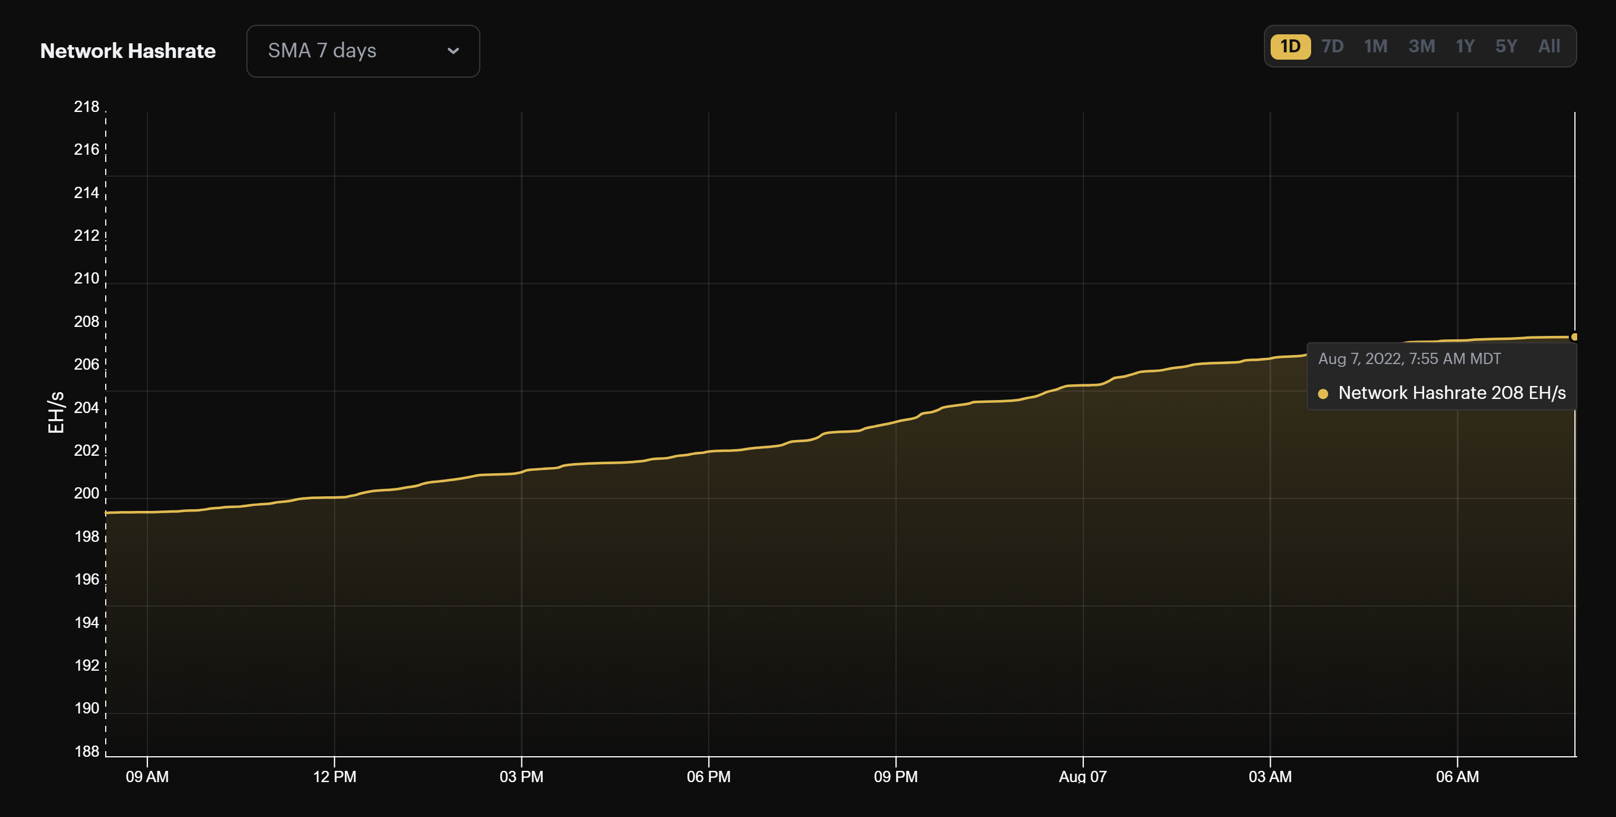
Task: Show All time hashrate data
Action: pos(1549,47)
